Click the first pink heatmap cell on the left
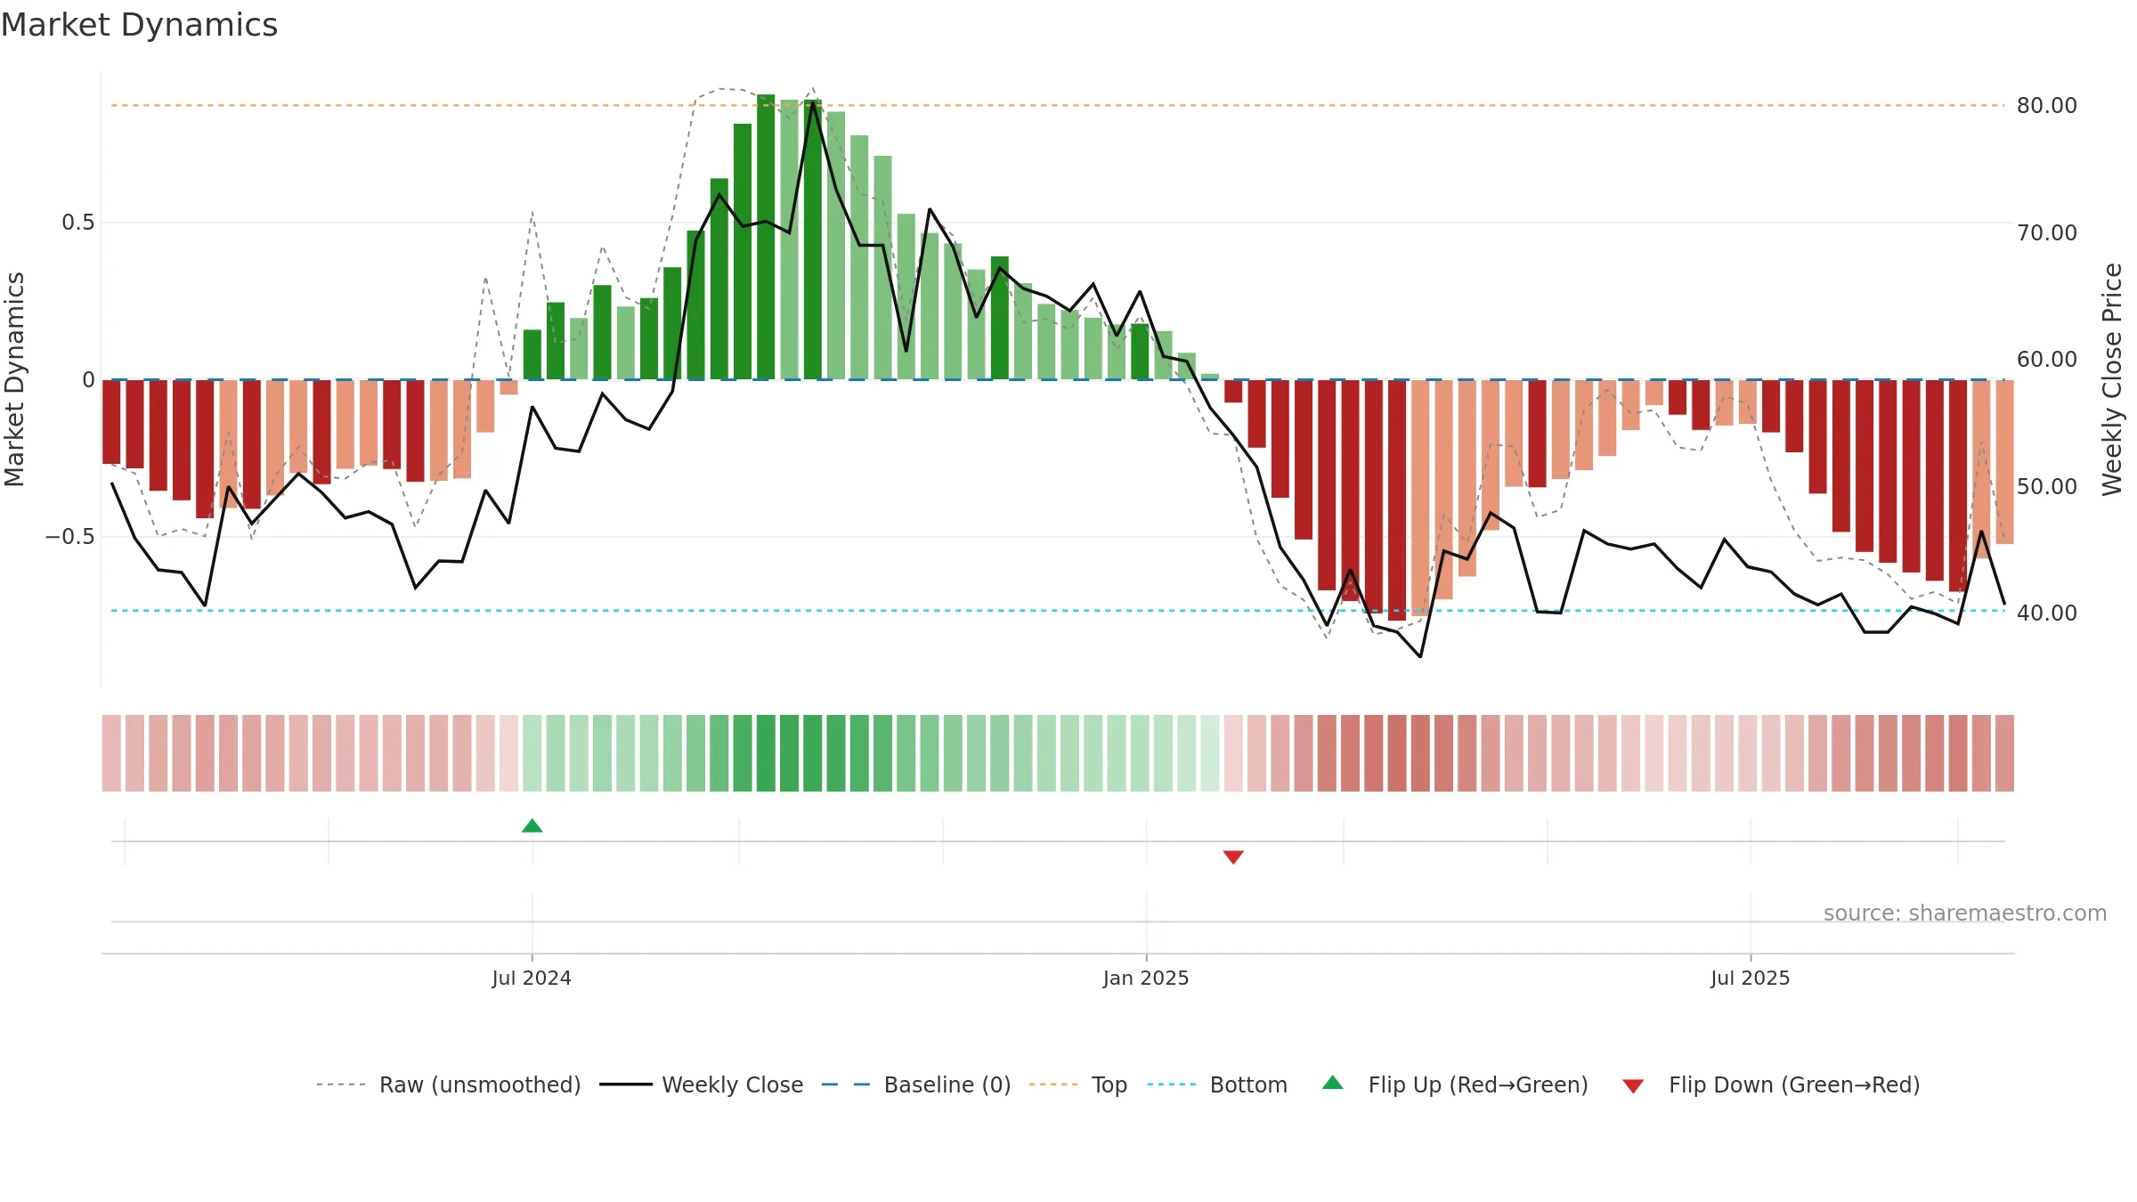 tap(111, 753)
